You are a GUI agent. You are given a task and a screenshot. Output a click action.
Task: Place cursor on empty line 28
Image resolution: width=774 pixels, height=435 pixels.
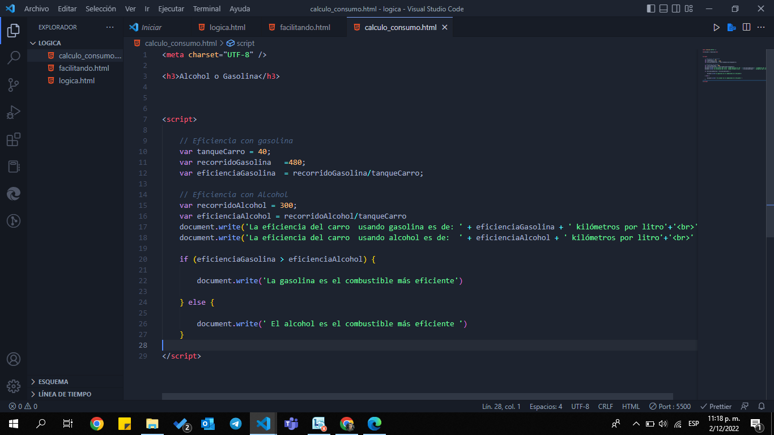[x=429, y=345]
